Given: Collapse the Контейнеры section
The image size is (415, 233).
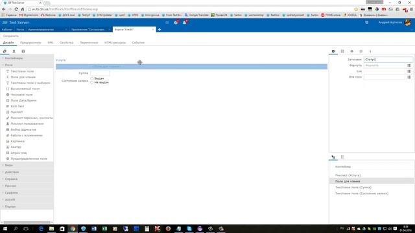Looking at the screenshot, I should coord(27,58).
